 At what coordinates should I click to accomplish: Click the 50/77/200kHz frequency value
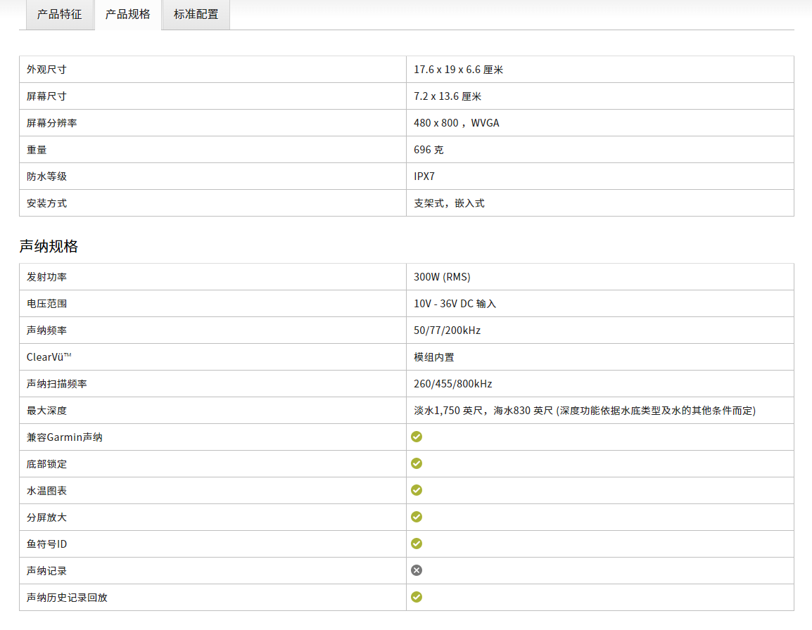447,330
